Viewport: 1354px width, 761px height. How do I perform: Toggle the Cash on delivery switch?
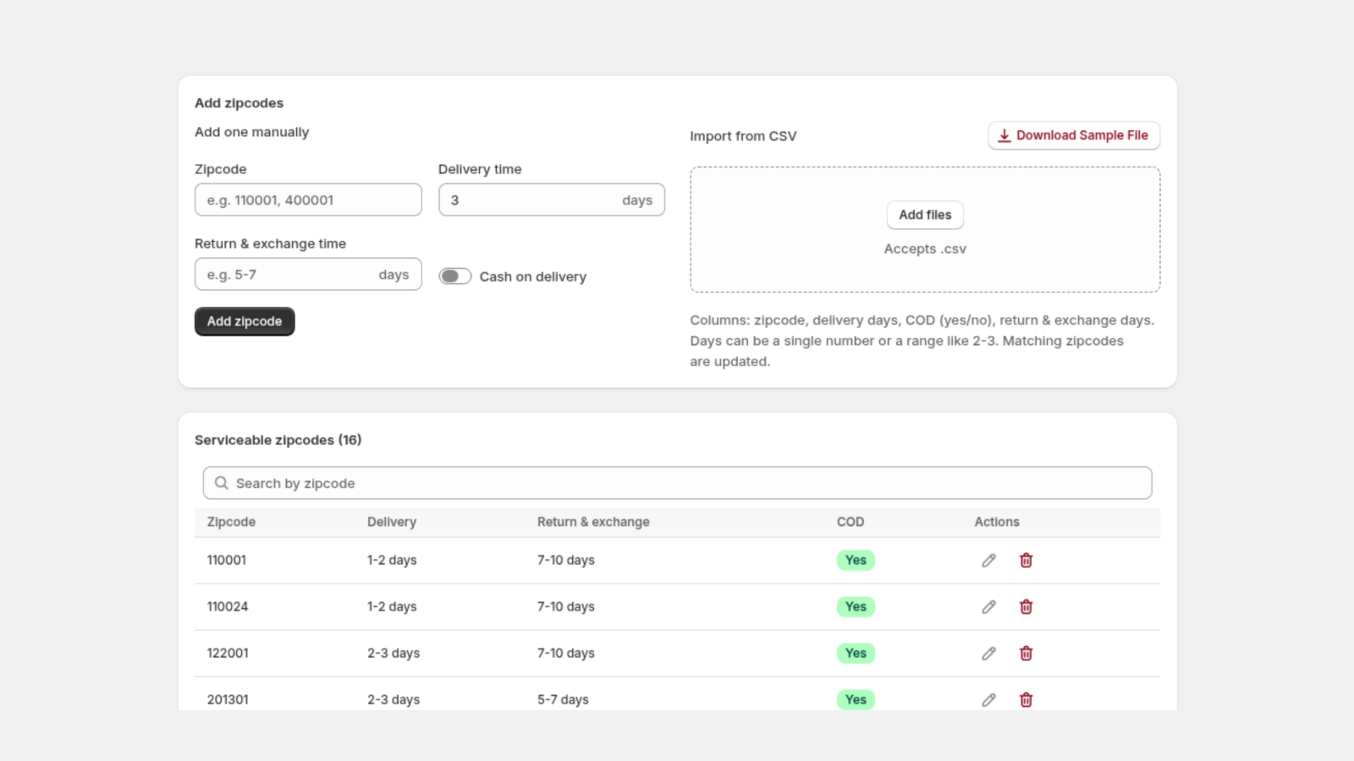click(x=454, y=276)
